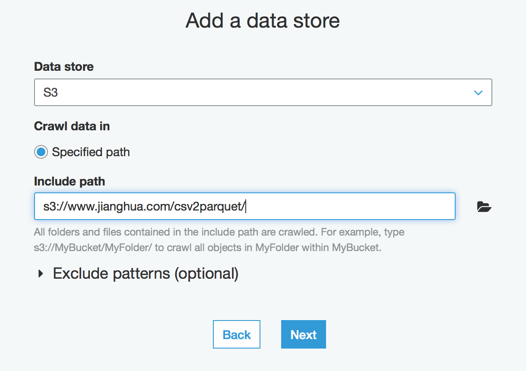
Task: Click the "S3" value in Data store box
Action: pos(51,92)
